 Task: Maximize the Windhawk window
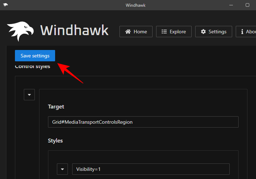tap(247, 5)
